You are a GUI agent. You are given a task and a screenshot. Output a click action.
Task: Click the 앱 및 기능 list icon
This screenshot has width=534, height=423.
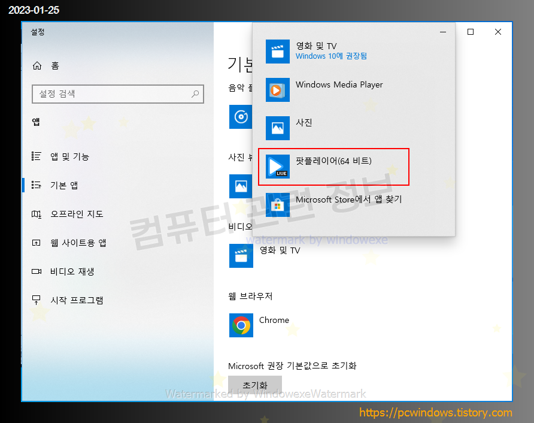36,156
